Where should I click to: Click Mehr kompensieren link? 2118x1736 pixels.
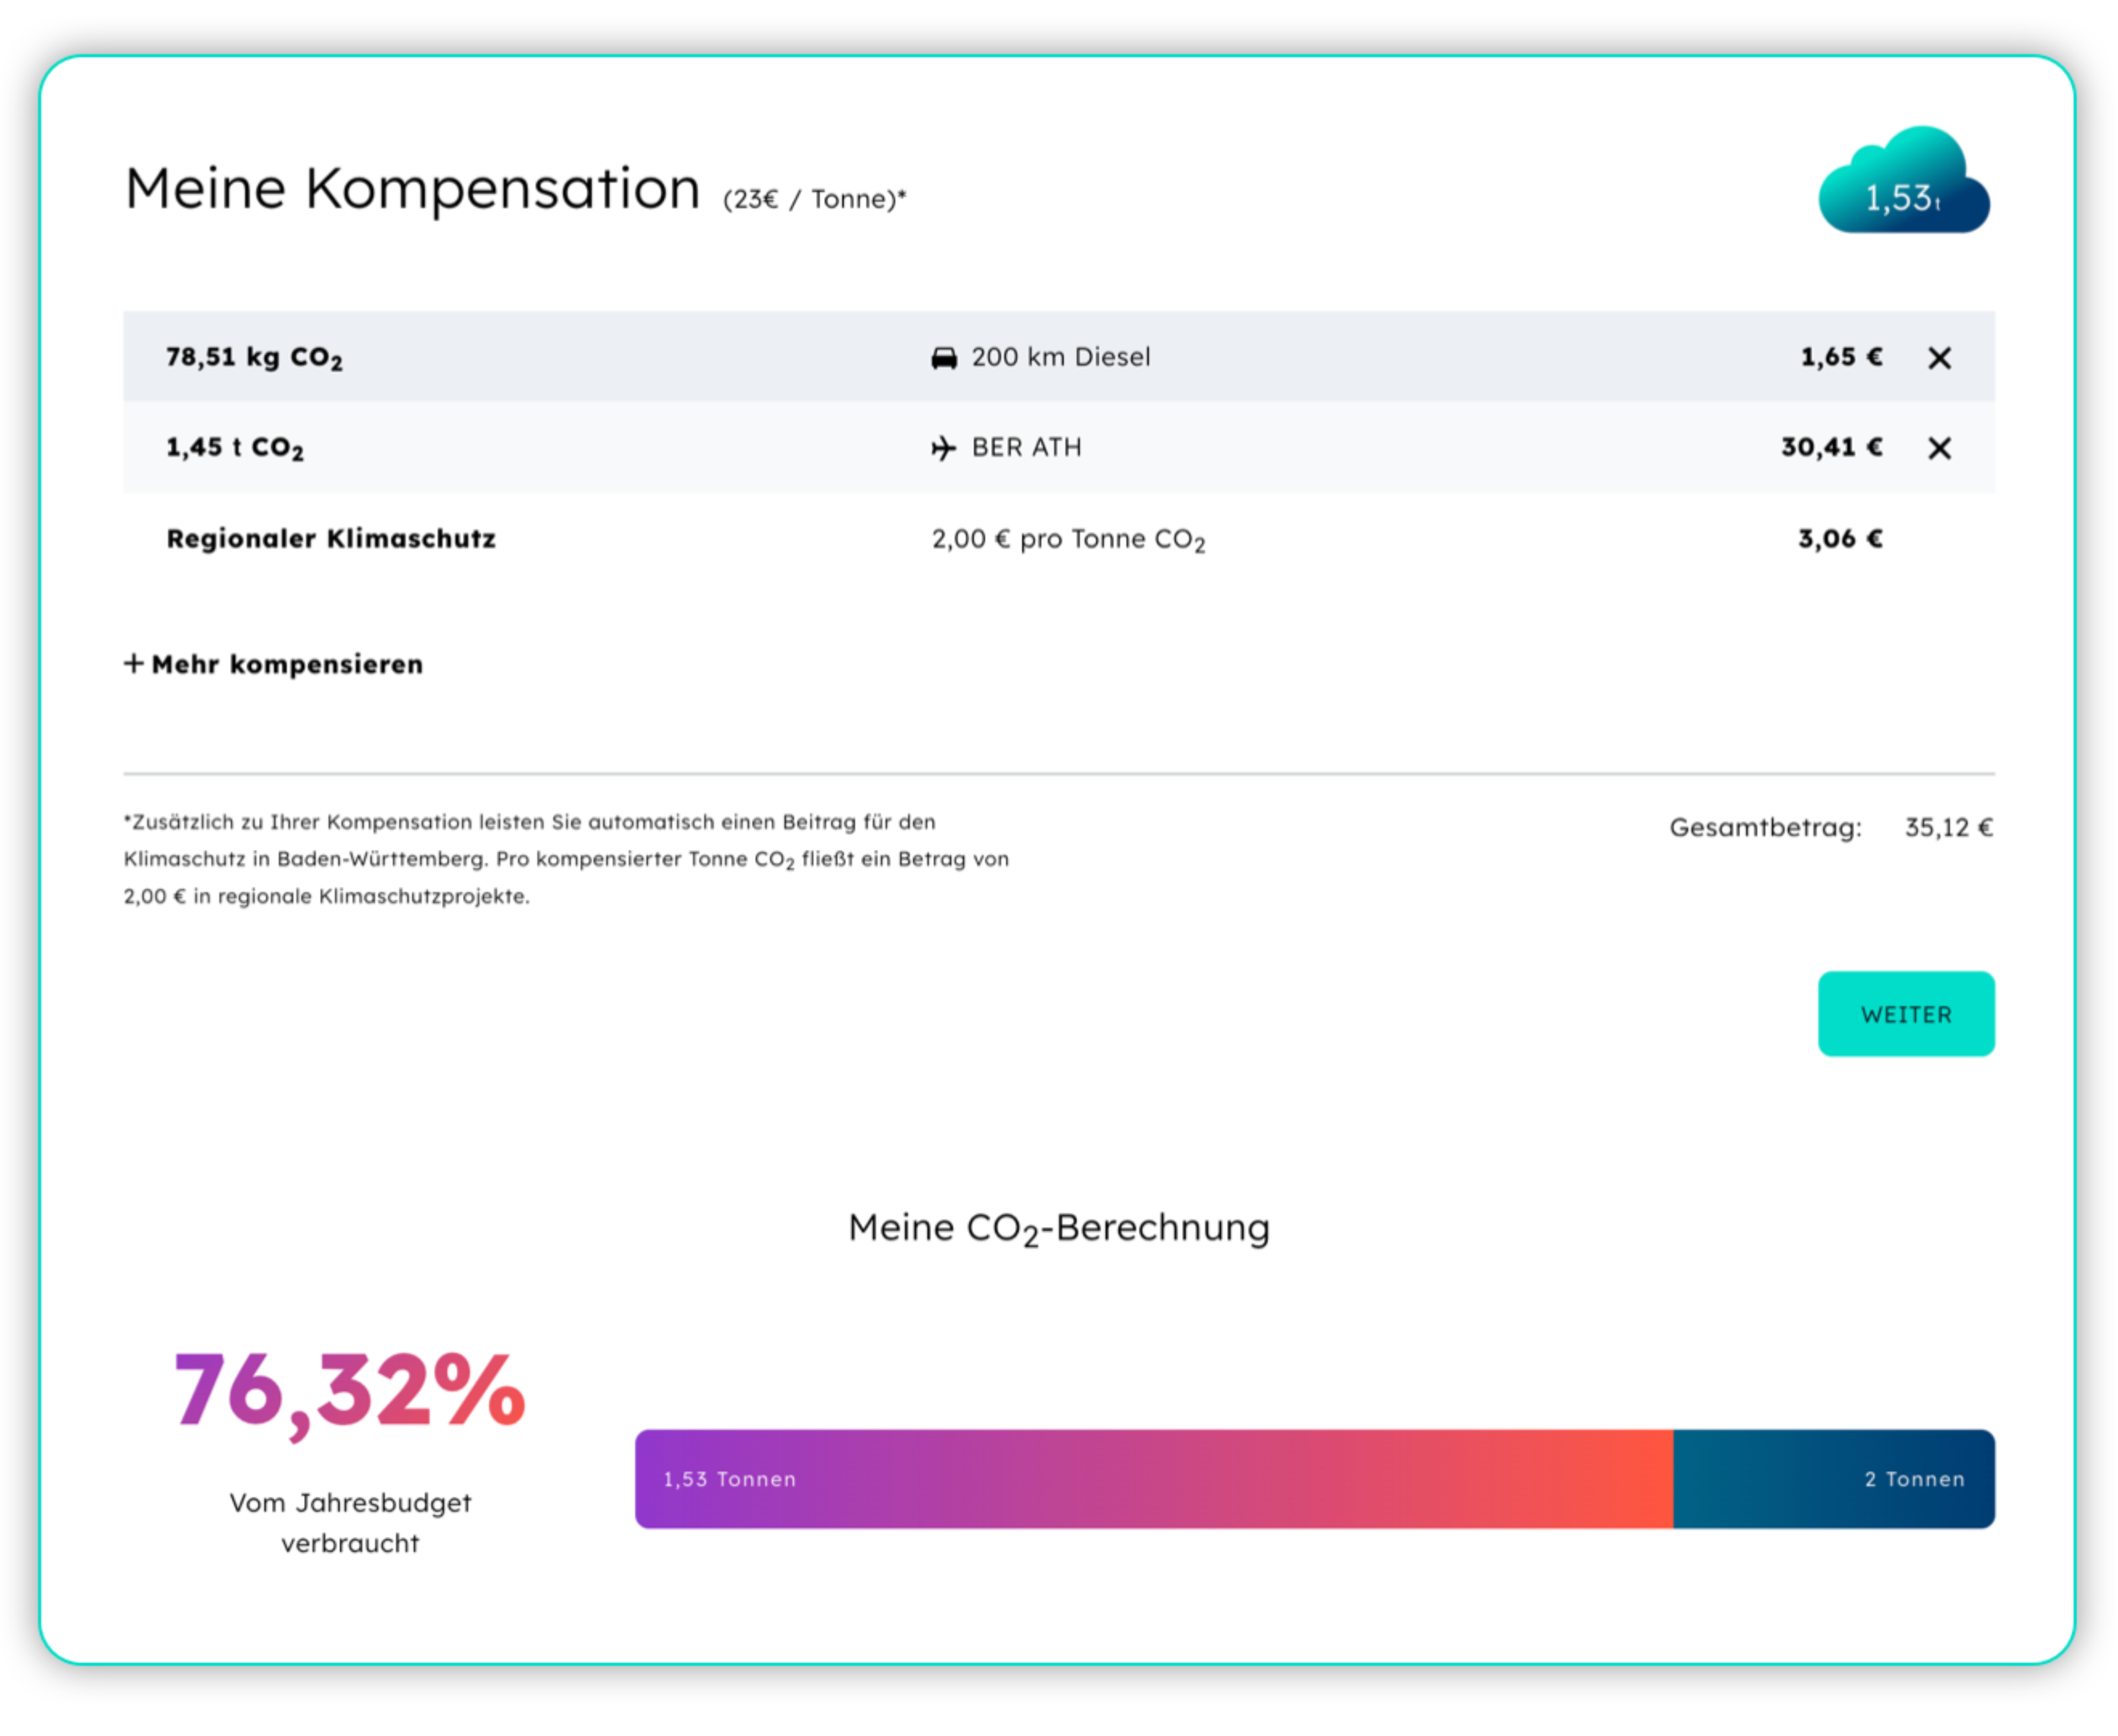pos(287,665)
